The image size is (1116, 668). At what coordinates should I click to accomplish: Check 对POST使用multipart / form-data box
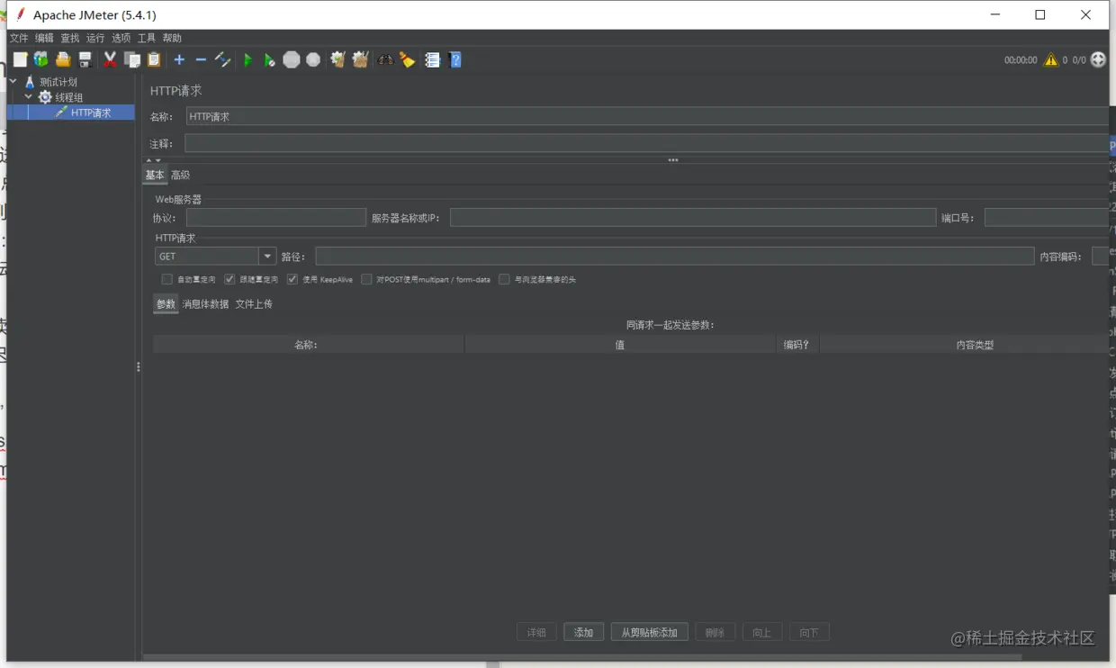pos(366,279)
